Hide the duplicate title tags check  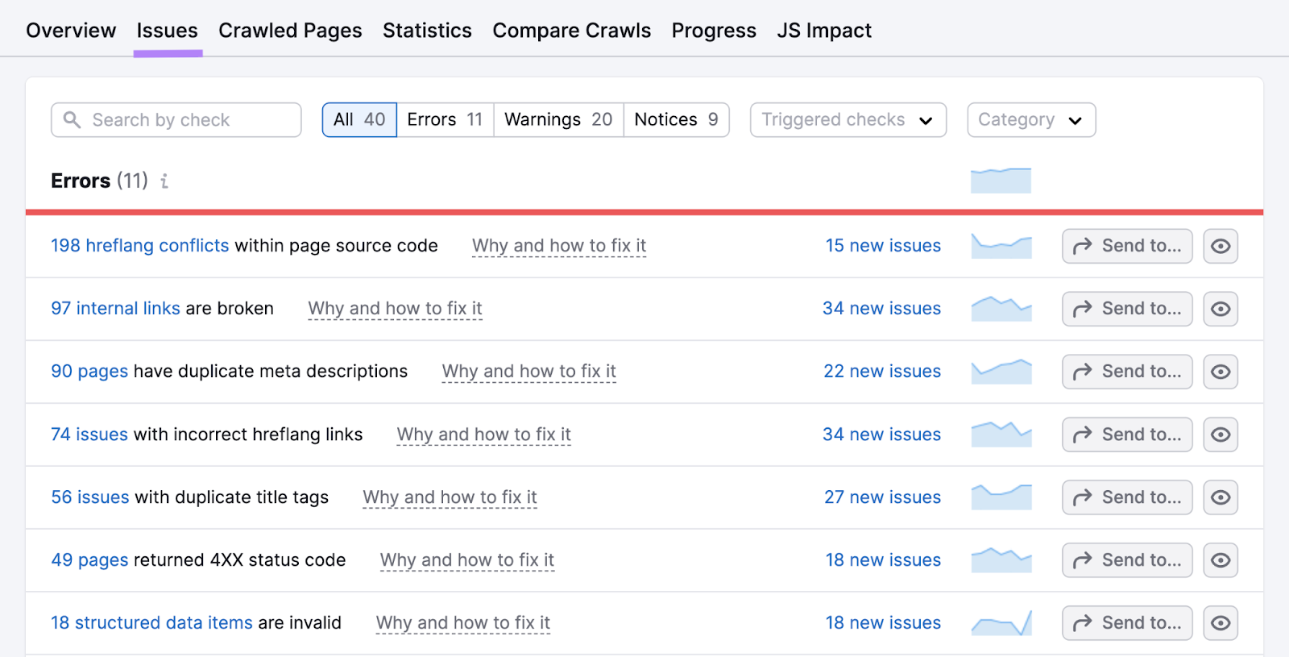pos(1221,497)
